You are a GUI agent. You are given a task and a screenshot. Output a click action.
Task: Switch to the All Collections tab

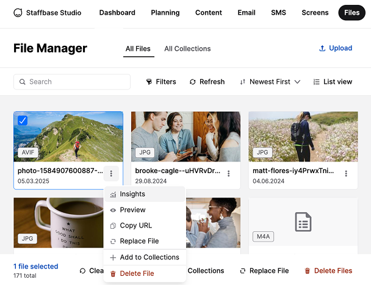(187, 49)
